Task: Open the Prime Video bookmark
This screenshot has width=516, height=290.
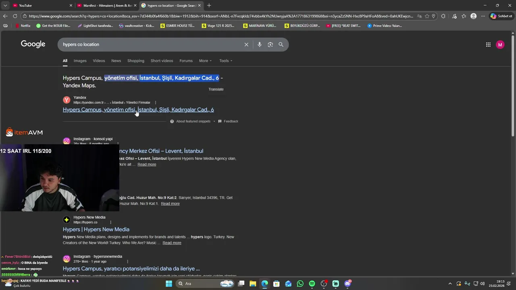Action: (x=385, y=26)
